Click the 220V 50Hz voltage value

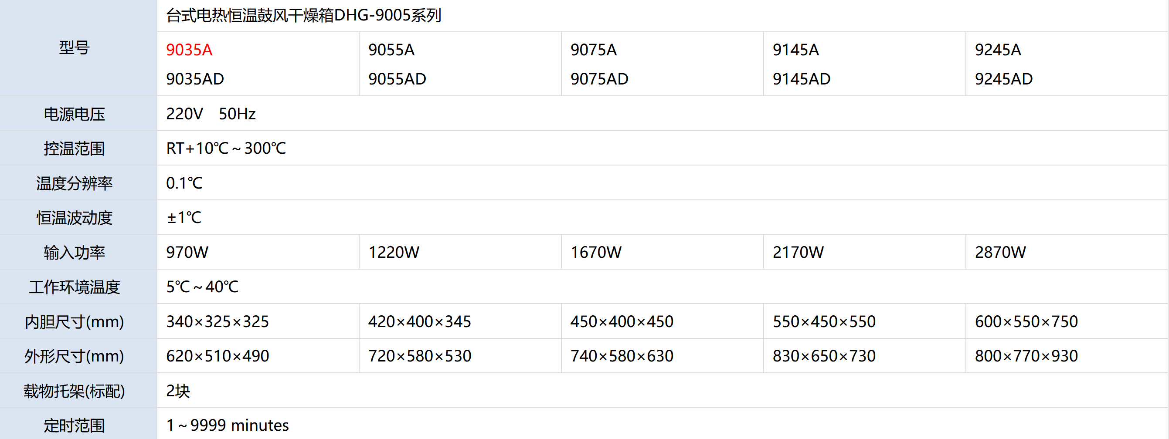coord(211,114)
